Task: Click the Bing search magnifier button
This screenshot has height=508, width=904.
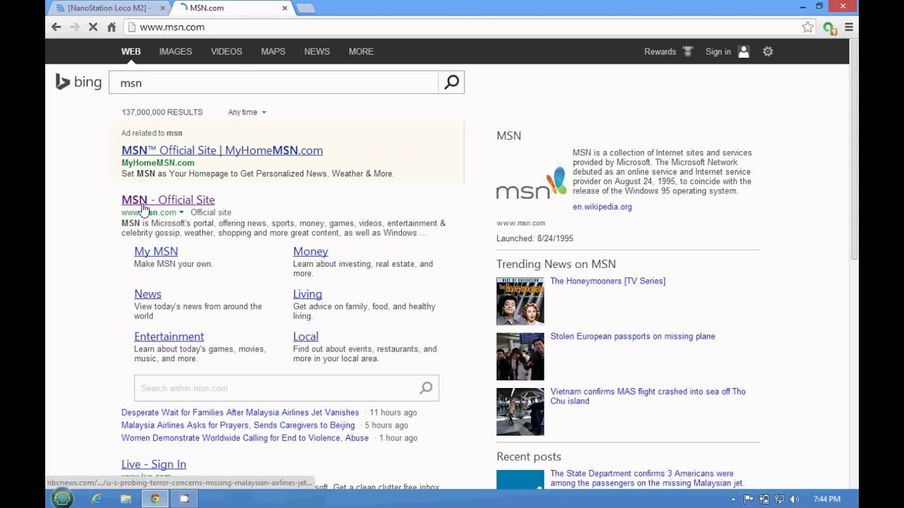Action: coord(452,83)
